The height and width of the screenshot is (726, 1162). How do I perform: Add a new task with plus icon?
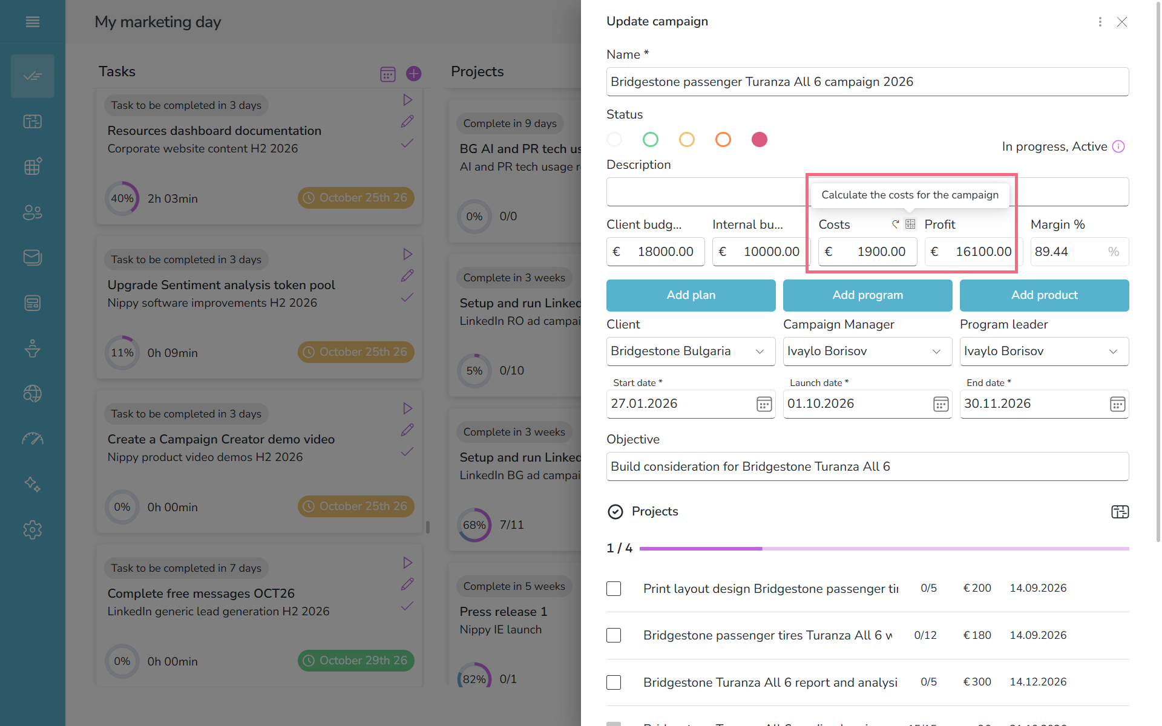[x=414, y=74]
